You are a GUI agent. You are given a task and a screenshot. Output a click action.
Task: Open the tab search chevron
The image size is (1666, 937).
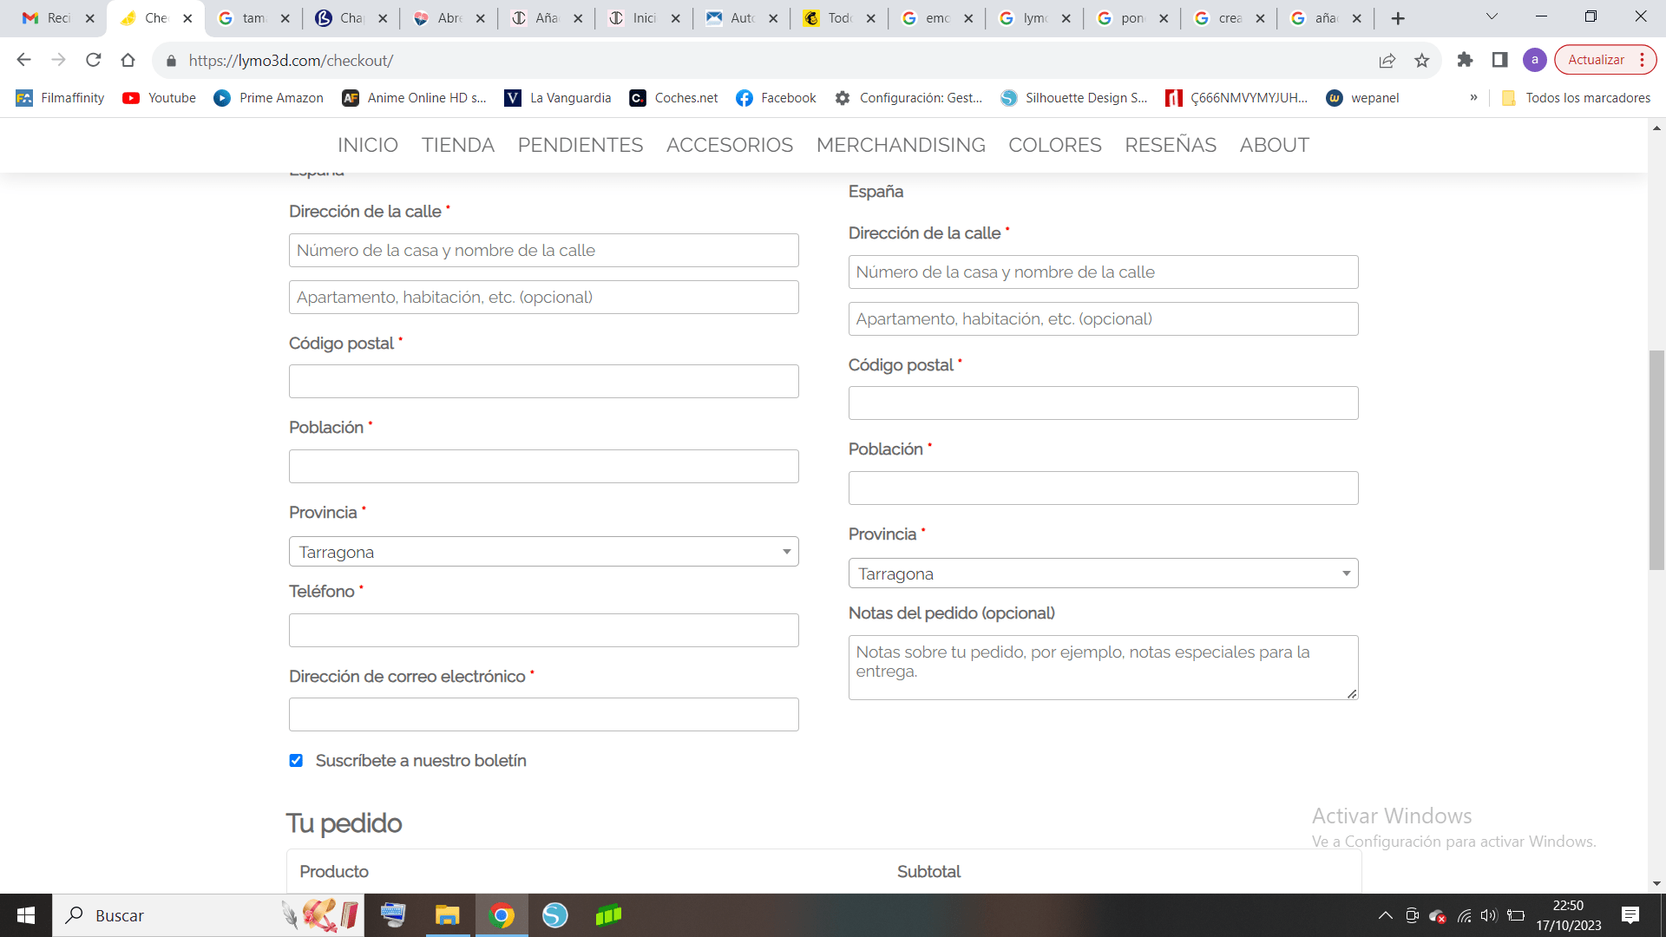tap(1492, 16)
